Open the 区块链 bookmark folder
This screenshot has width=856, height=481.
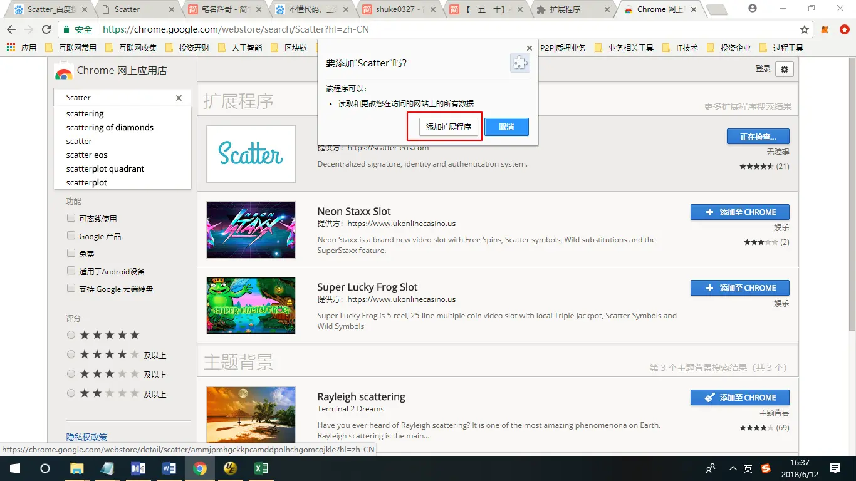pyautogui.click(x=289, y=48)
